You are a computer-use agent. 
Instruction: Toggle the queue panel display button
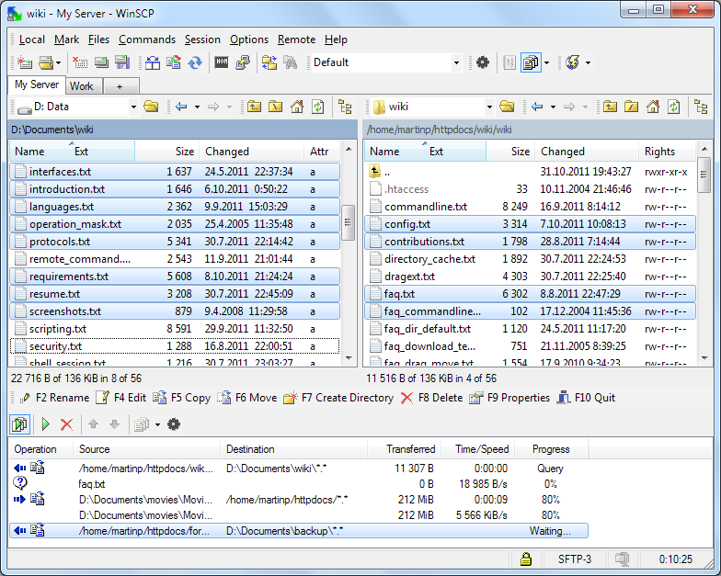[x=531, y=63]
